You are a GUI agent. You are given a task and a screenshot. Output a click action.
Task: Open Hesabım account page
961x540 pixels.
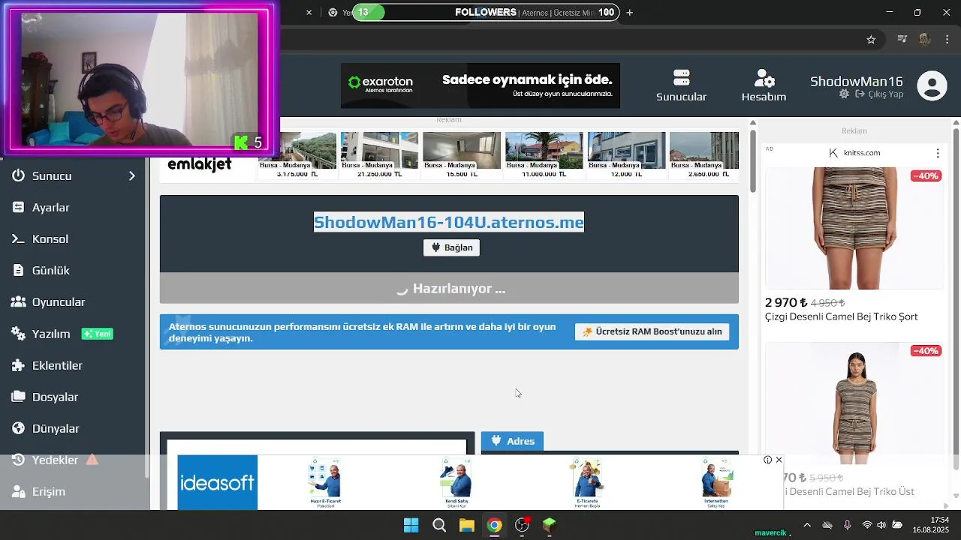764,85
